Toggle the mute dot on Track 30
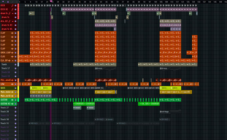The width and height of the screenshot is (227, 140). coord(15,119)
